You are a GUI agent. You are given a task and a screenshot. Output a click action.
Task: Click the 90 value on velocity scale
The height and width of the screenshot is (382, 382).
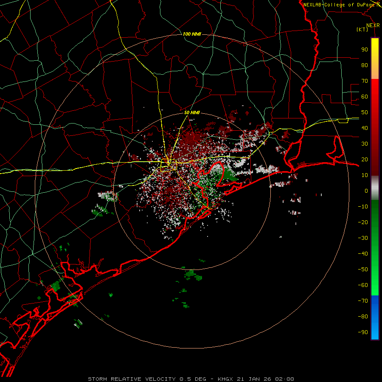(365, 50)
